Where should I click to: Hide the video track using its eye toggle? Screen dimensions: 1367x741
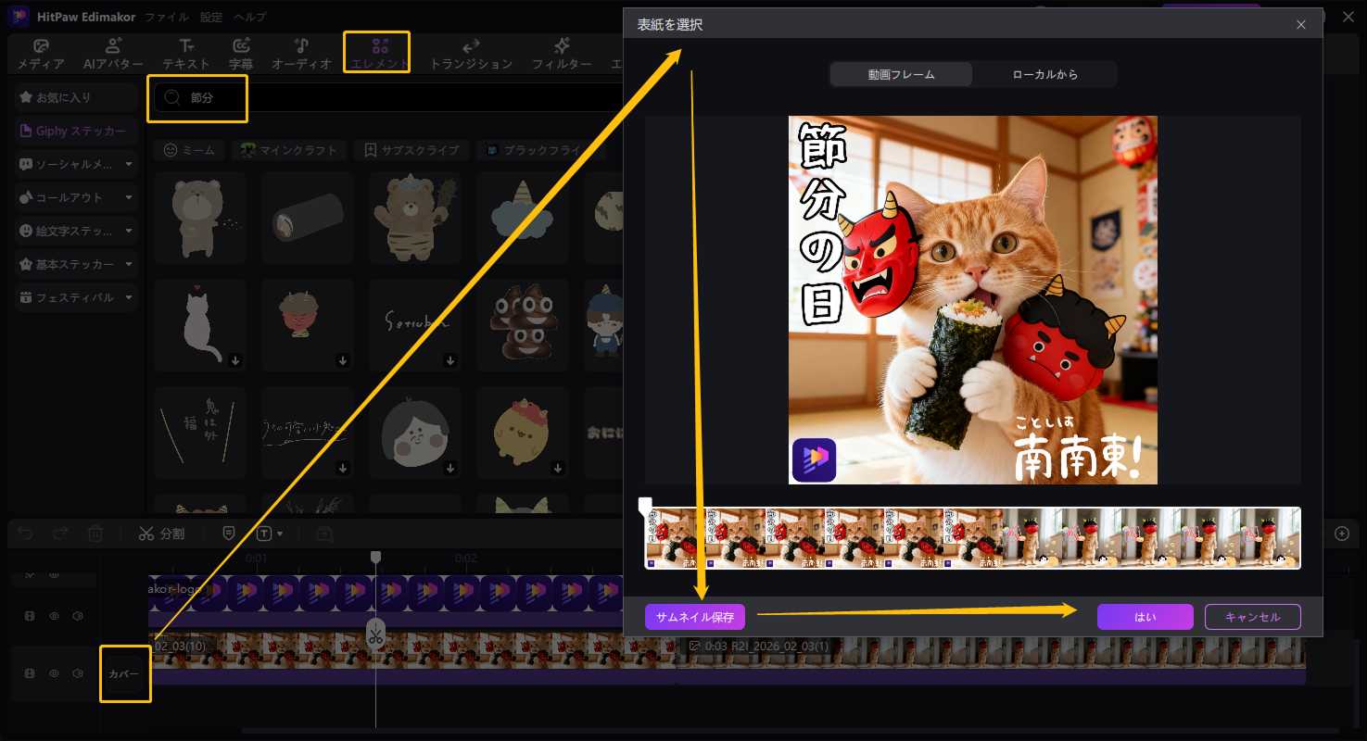click(x=54, y=615)
